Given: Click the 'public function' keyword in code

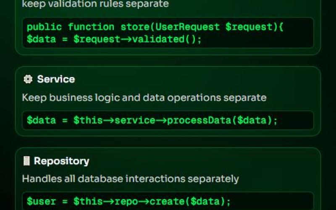Looking at the screenshot, I should click(x=70, y=27).
